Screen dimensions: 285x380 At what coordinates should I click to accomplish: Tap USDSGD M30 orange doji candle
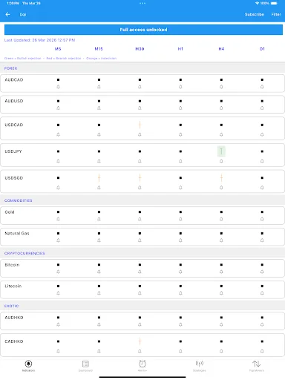click(140, 178)
